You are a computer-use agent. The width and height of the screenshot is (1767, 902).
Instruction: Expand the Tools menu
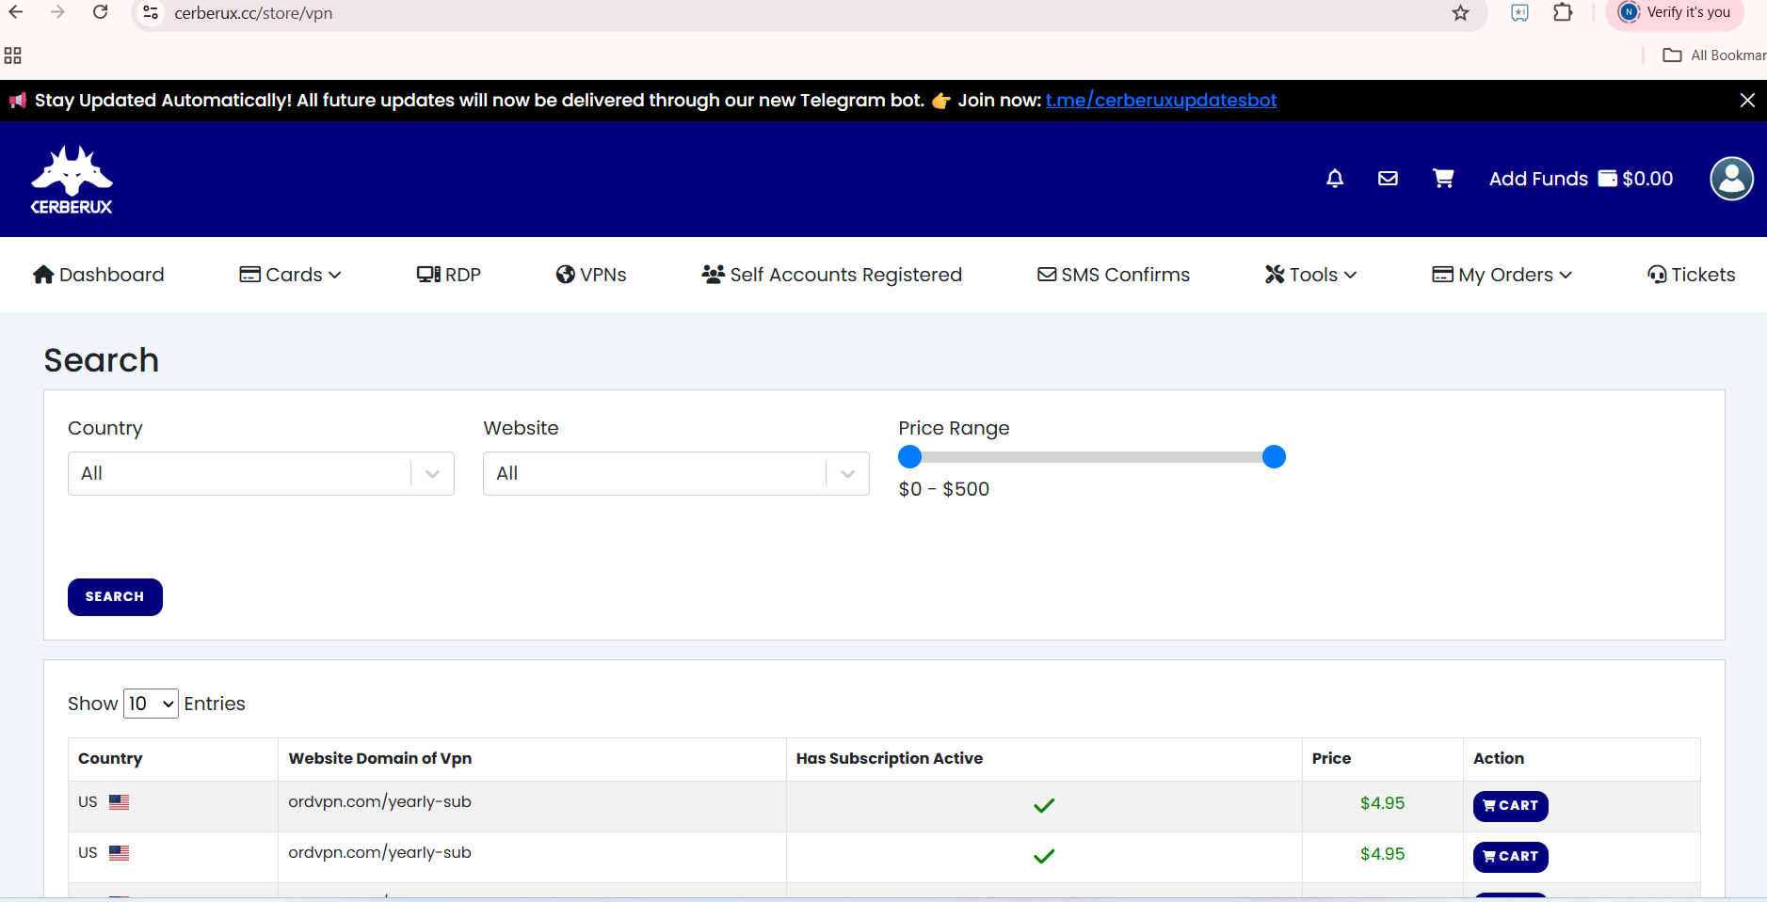[1310, 275]
